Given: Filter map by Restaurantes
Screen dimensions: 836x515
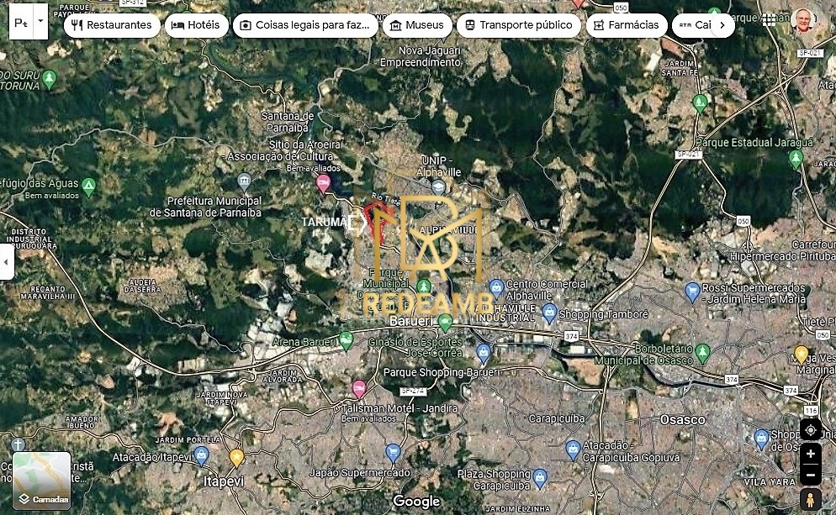Looking at the screenshot, I should coord(112,25).
